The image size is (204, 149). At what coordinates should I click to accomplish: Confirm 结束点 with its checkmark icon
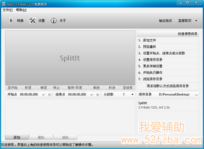tap(92, 95)
